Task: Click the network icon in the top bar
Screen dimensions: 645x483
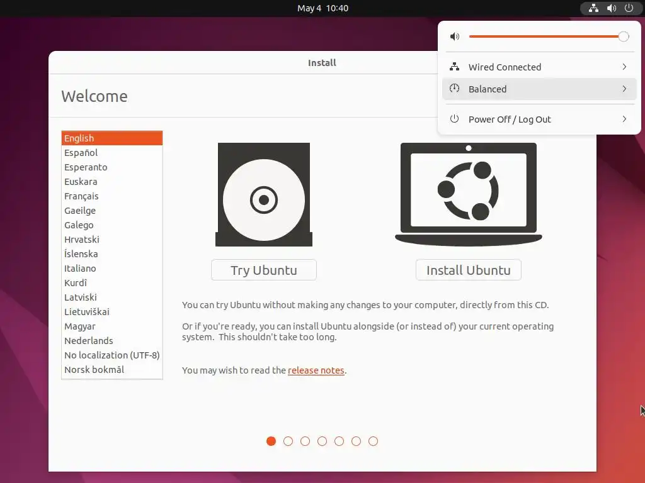Action: click(x=593, y=8)
